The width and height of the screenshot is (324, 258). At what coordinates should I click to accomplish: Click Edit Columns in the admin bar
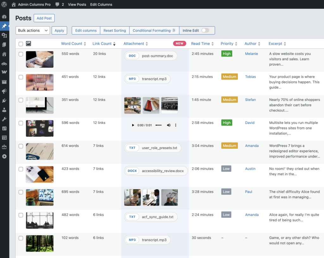click(101, 4)
